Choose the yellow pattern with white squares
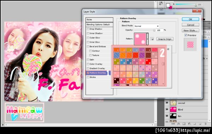The height and width of the screenshot is (134, 212). click(x=135, y=81)
